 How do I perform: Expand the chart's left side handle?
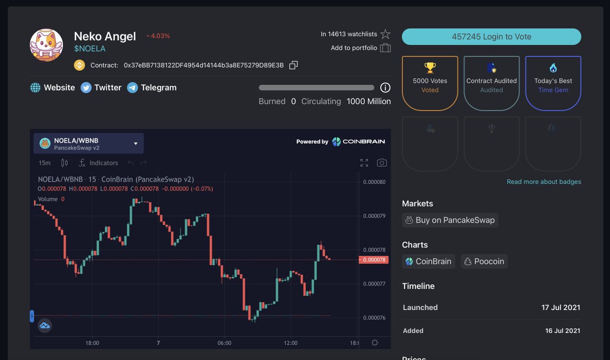click(x=32, y=316)
